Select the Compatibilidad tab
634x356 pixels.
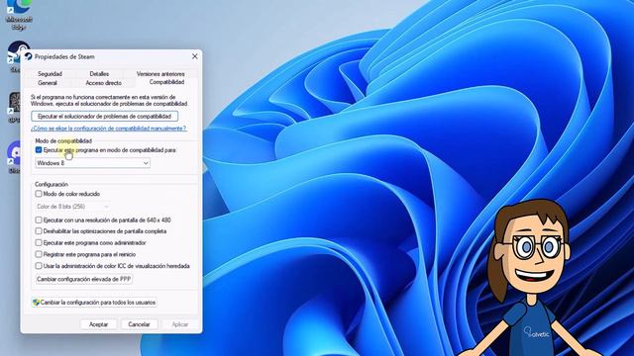(166, 82)
